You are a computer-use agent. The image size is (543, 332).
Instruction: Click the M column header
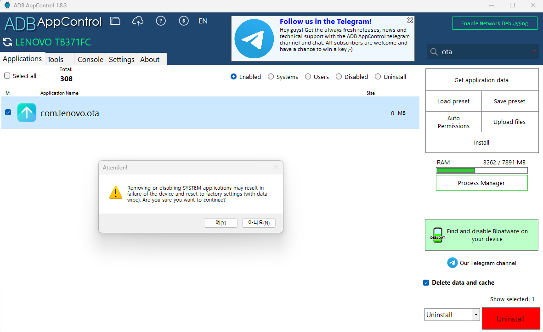point(8,93)
